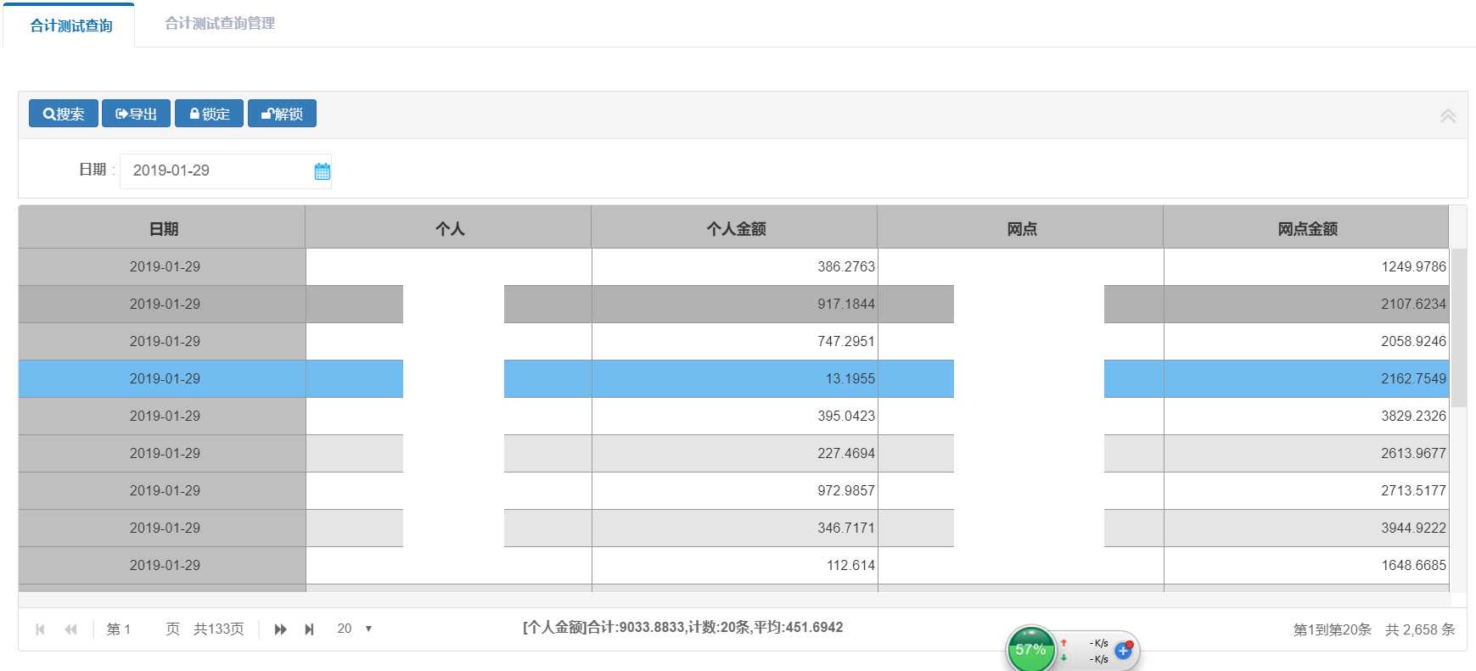Click the 个人金额 summary total text

pos(682,628)
